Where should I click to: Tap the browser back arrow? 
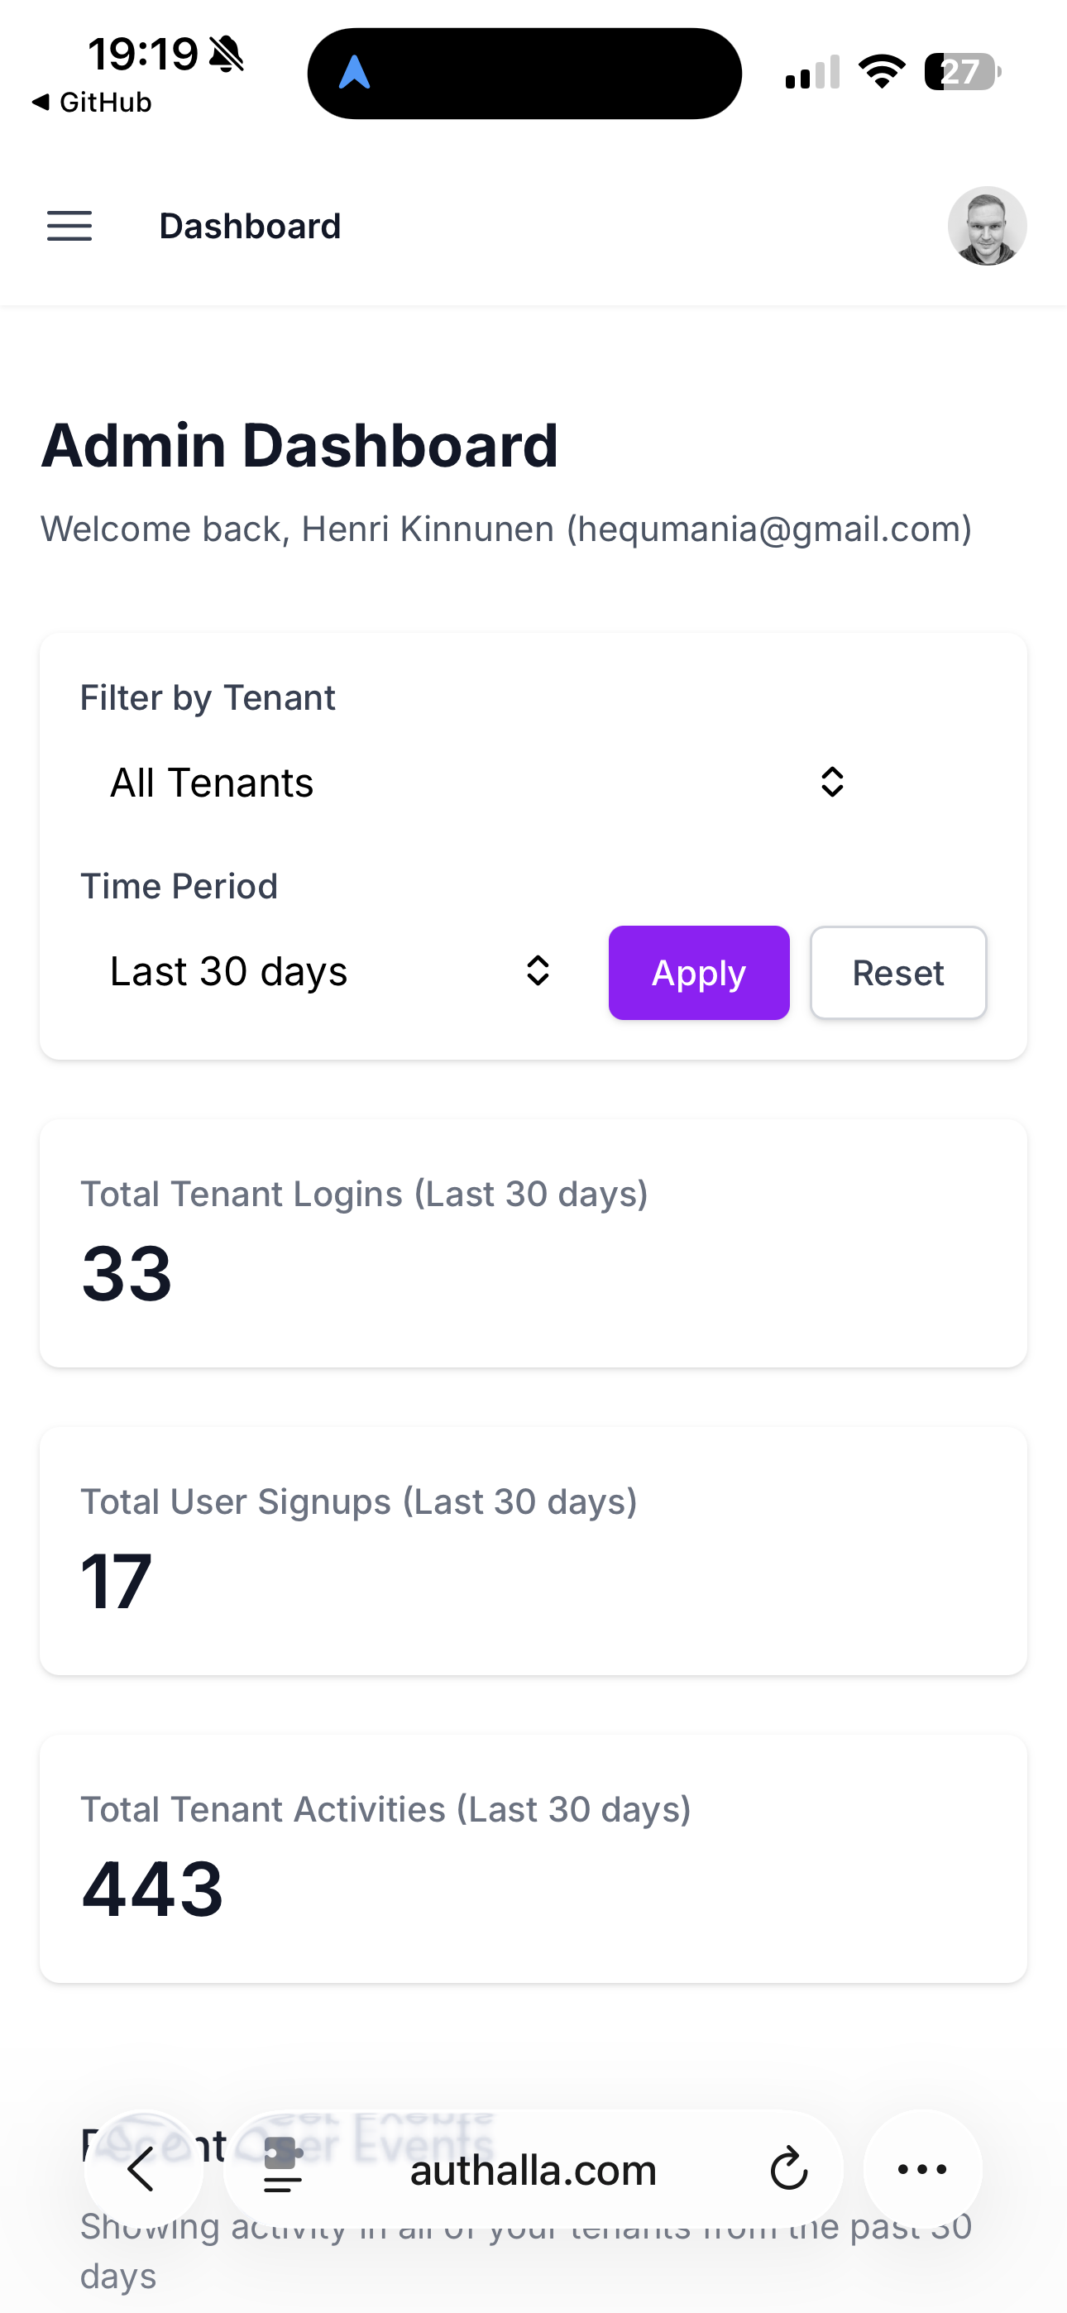pos(142,2169)
